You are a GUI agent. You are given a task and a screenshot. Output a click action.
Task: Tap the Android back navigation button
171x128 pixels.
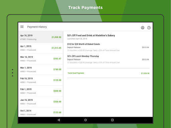click(59, 120)
